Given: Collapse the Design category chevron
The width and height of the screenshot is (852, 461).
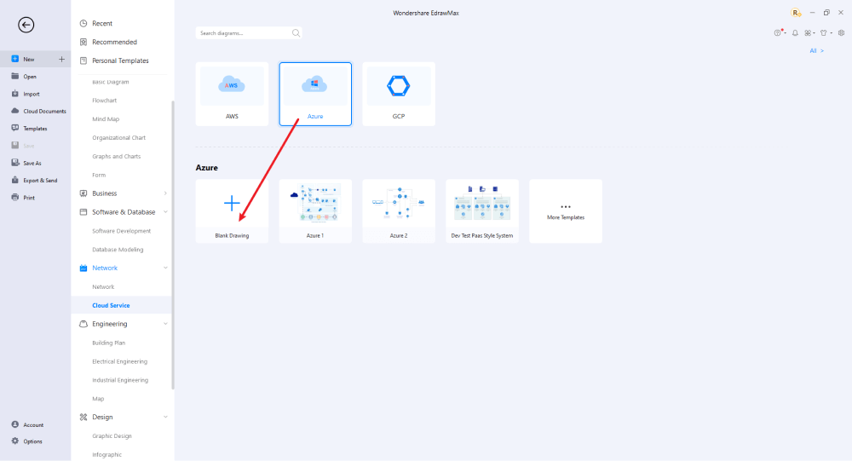Looking at the screenshot, I should click(x=165, y=417).
